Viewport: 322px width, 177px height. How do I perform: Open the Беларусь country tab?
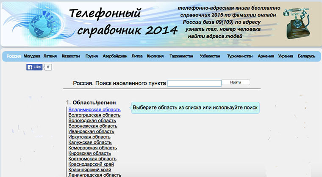coord(307,56)
